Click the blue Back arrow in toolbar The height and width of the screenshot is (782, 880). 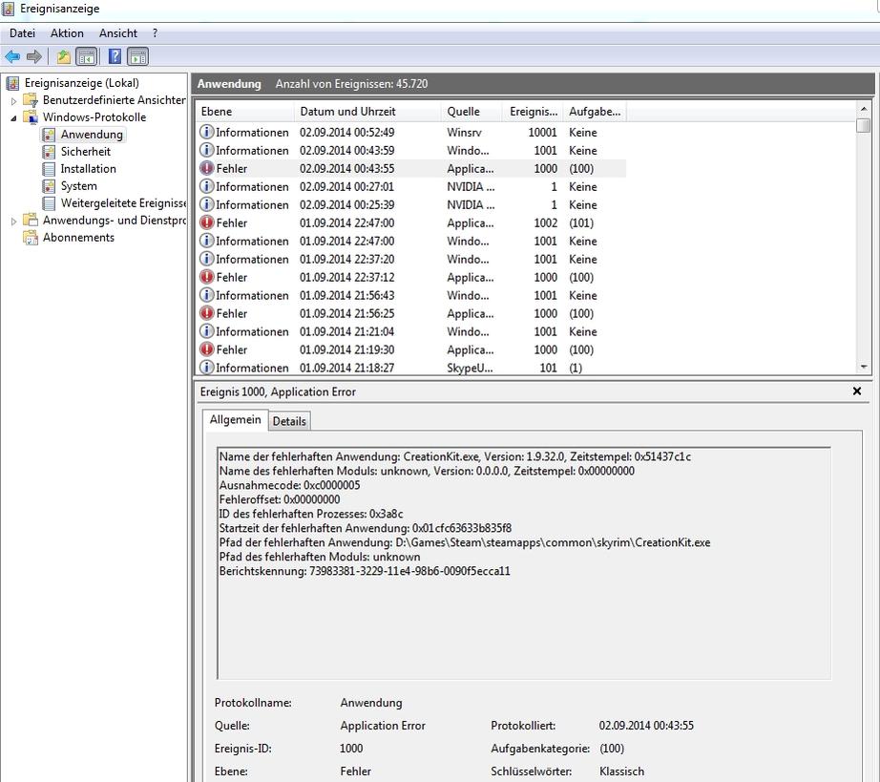point(12,57)
